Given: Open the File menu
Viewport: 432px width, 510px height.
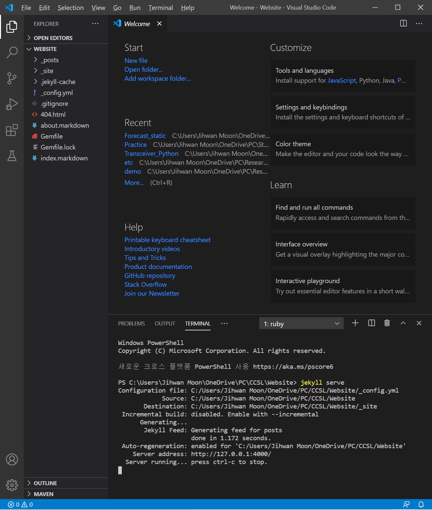Looking at the screenshot, I should [26, 8].
